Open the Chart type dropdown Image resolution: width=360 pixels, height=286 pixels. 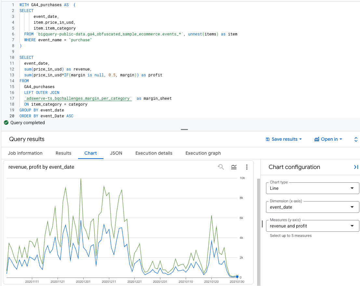point(312,188)
